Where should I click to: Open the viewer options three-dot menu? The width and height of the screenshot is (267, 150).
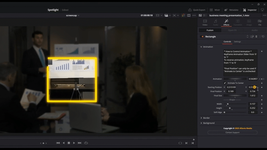[194, 15]
